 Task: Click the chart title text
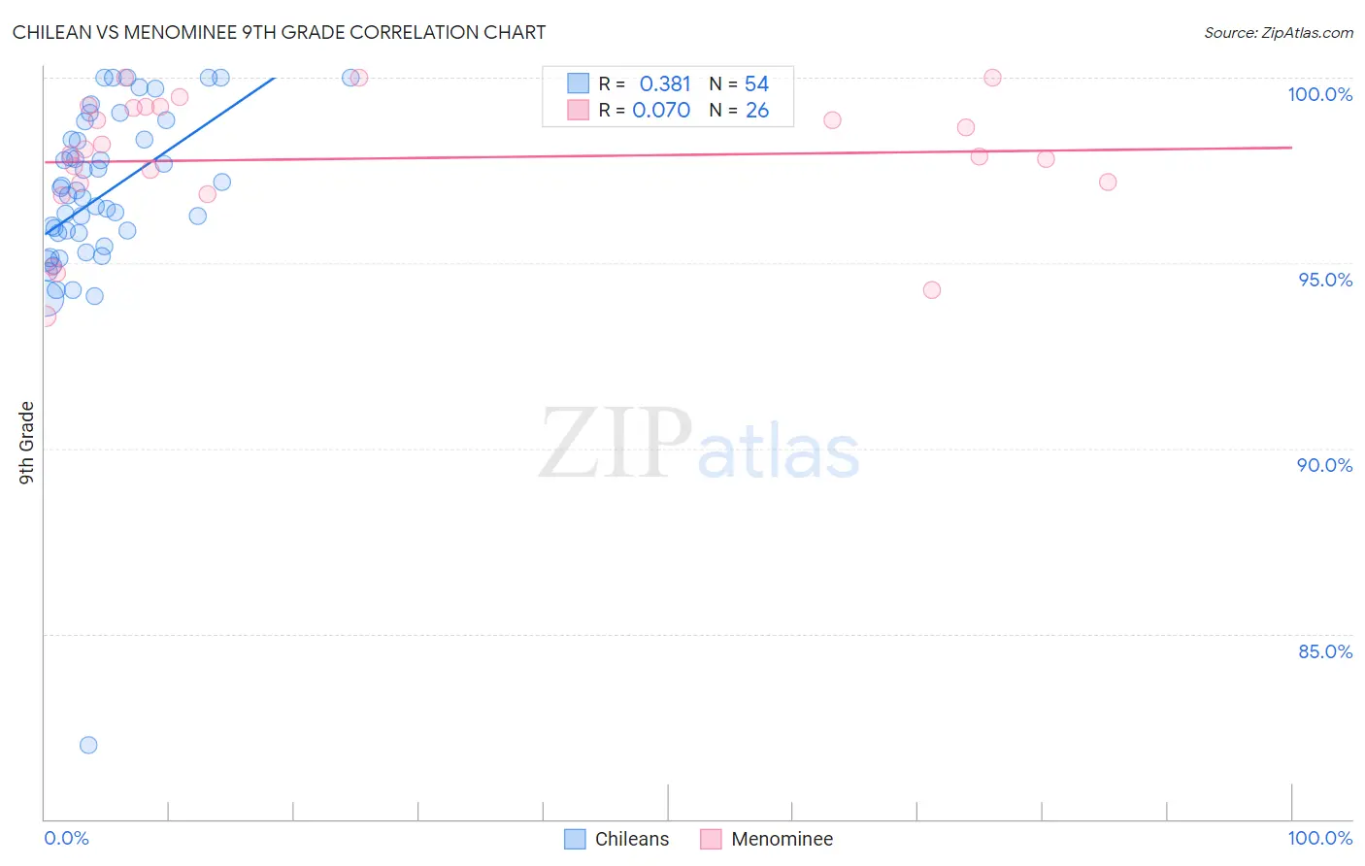point(280,32)
